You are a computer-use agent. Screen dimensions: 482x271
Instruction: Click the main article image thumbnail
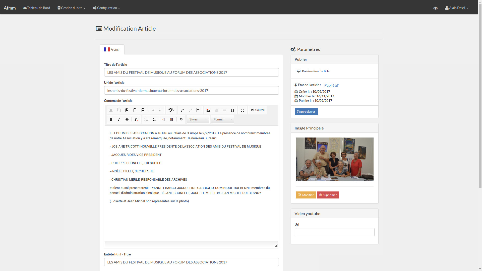click(335, 159)
